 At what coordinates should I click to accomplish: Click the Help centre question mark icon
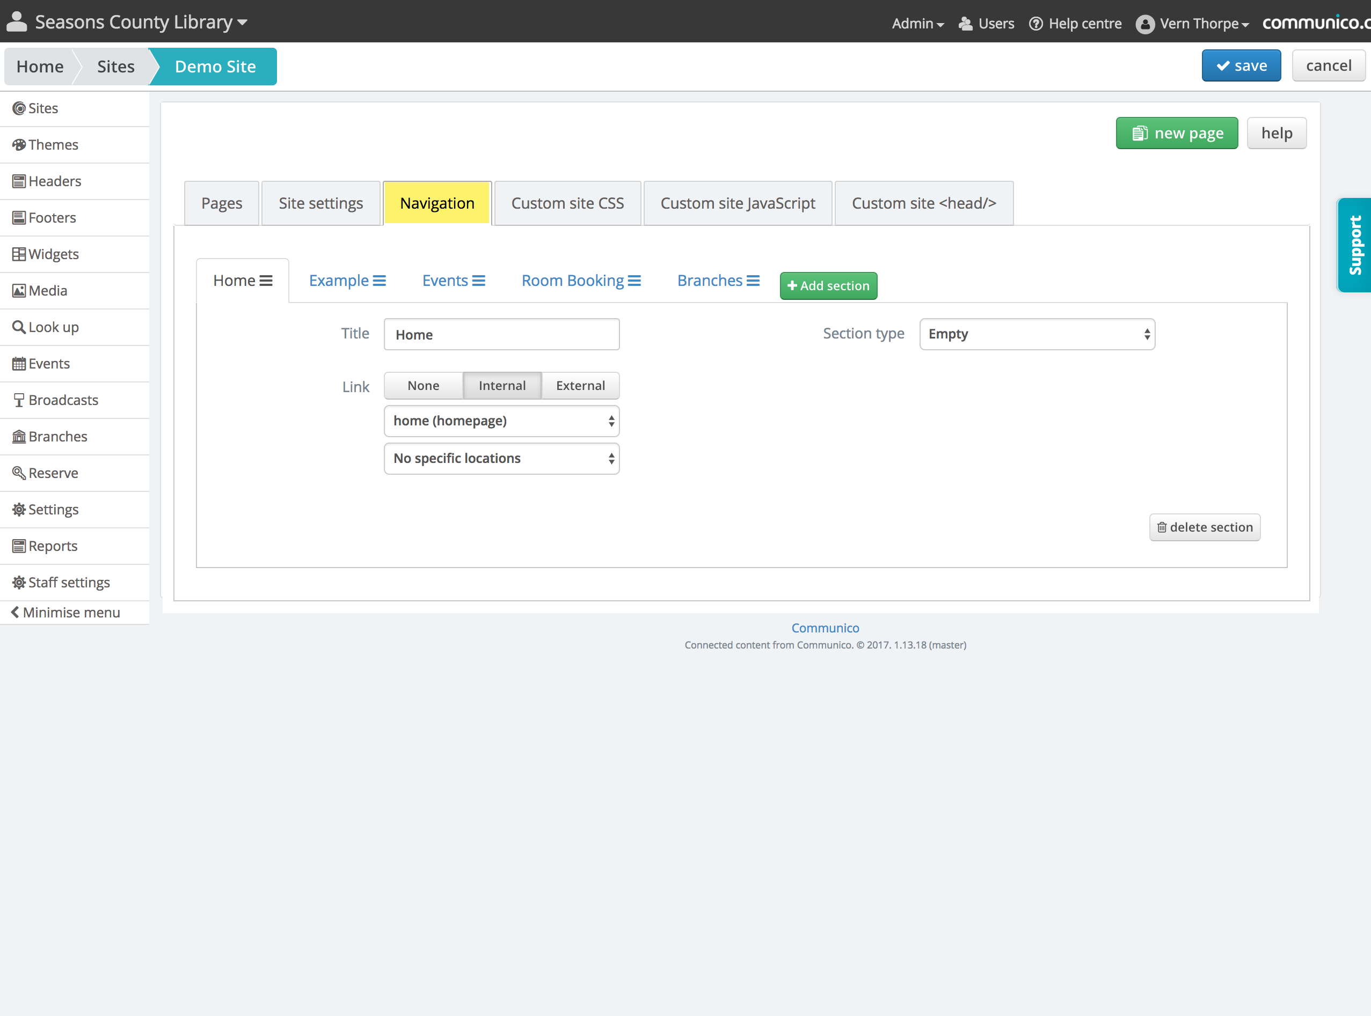(x=1035, y=24)
